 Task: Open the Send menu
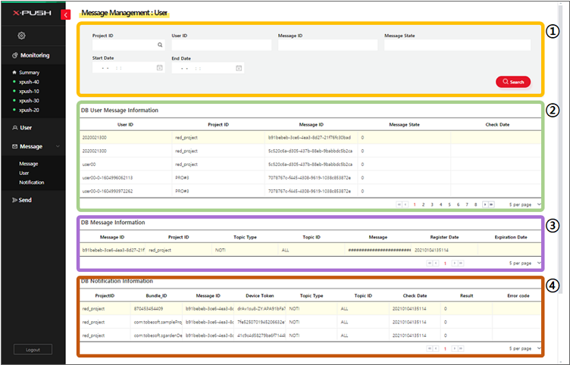22,200
